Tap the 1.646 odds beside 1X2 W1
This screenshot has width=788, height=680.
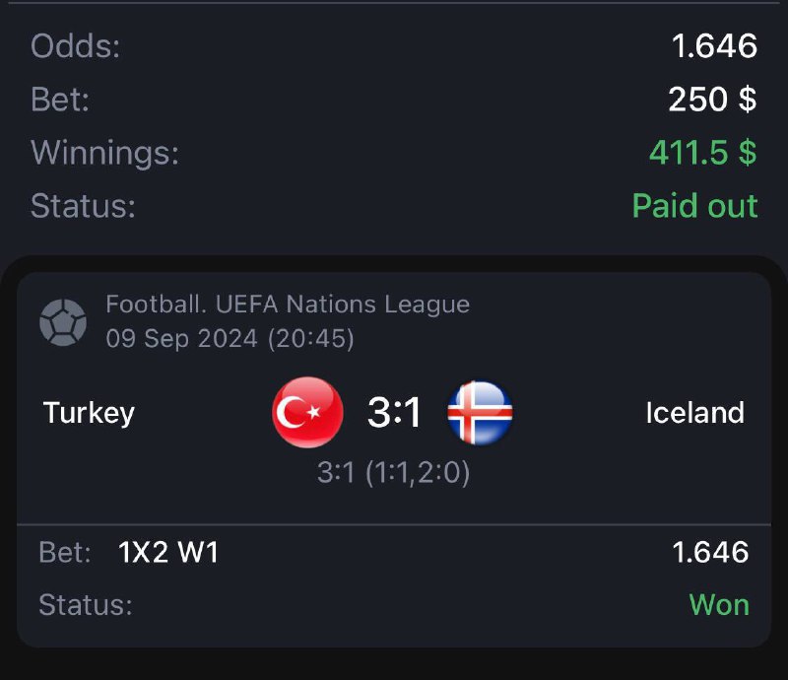(x=710, y=552)
